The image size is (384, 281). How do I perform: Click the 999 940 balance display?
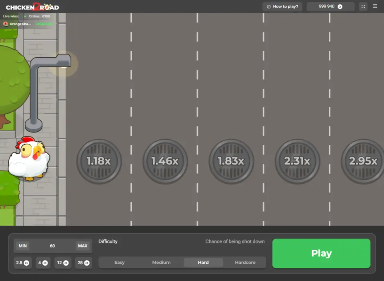point(330,7)
